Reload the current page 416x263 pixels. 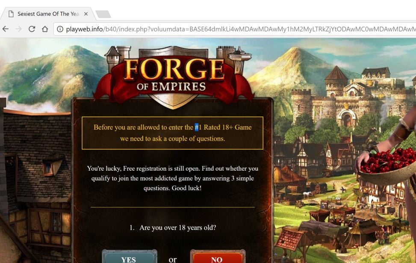tap(32, 29)
